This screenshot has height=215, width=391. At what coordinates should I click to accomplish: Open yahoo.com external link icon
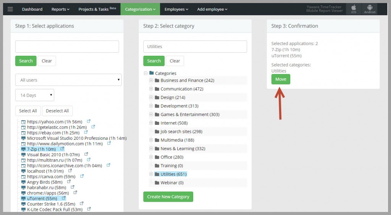(89, 121)
